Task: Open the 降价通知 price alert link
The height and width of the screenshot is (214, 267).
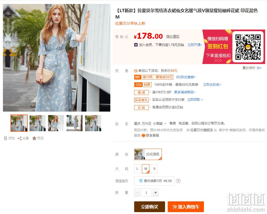Action: point(173,37)
